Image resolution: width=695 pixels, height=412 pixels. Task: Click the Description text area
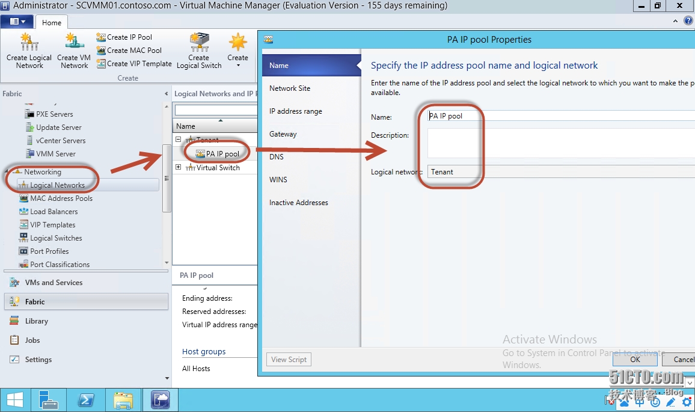click(x=561, y=143)
